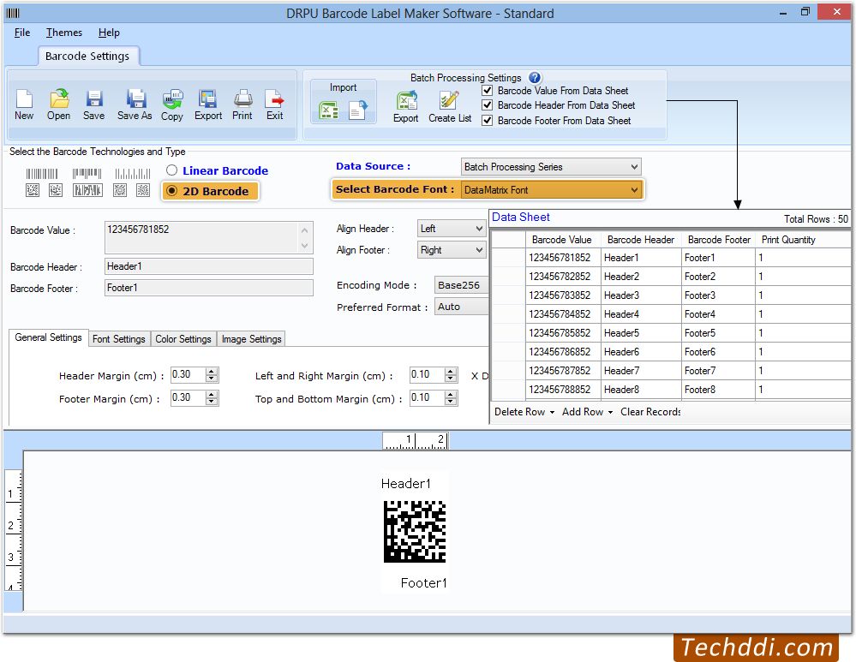Open the Help menu
Viewport: 856px width, 662px height.
point(109,33)
